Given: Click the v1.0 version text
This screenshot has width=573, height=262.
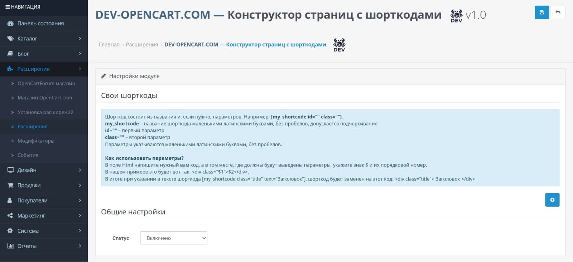Looking at the screenshot, I should (476, 15).
